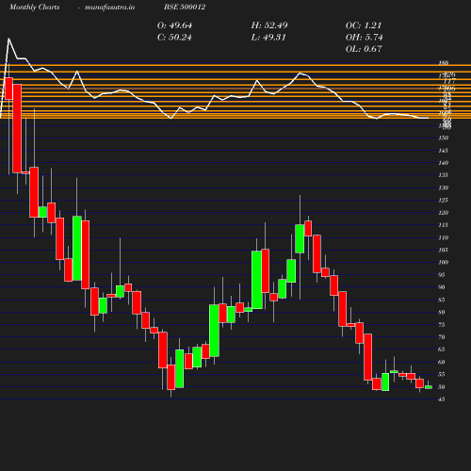Click the 90 price axis label
This screenshot has height=471, width=471.
pos(442,287)
